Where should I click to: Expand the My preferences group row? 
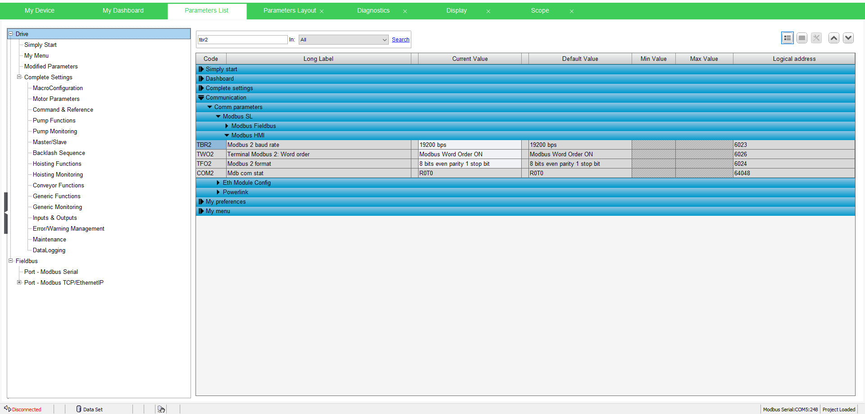[201, 201]
